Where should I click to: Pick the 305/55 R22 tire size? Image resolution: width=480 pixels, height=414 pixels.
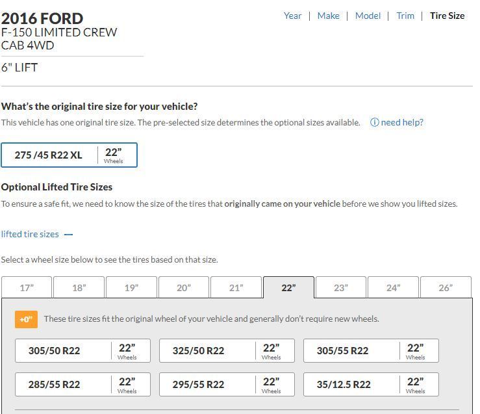pos(371,351)
